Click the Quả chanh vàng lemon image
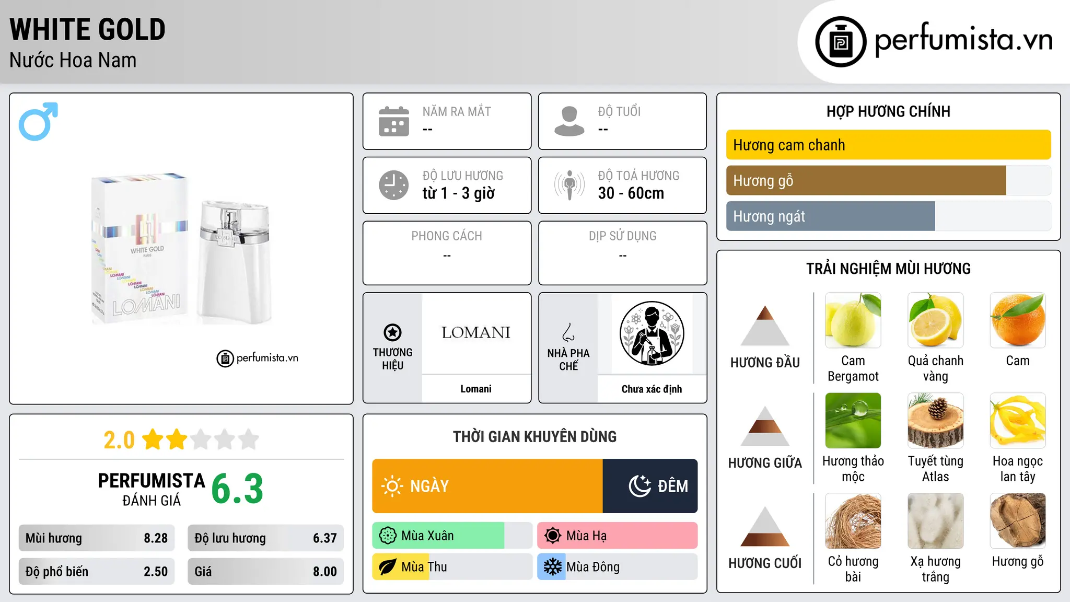1070x602 pixels. click(x=935, y=320)
